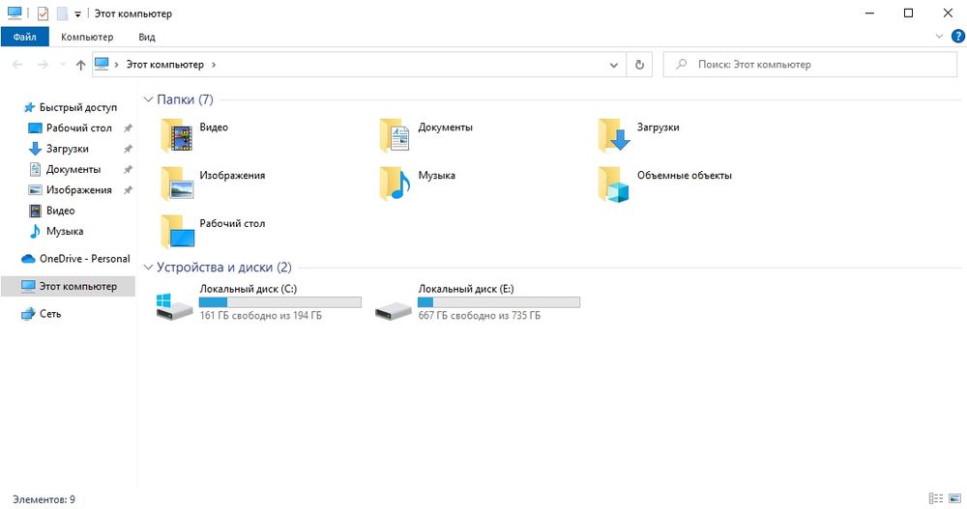Unpin Документы from quick access
Viewport: 967px width, 509px height.
point(128,169)
